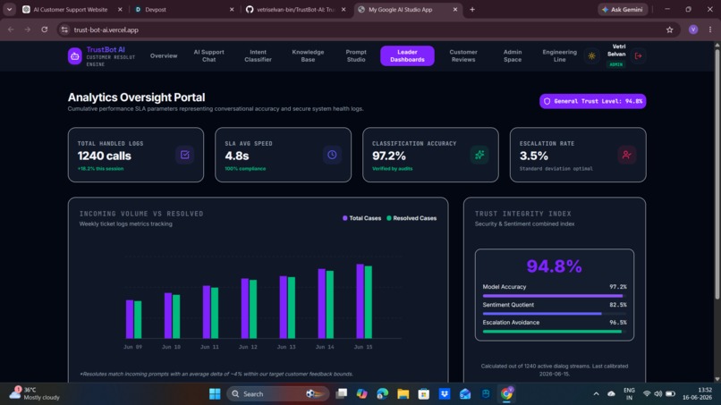Click the TrustBot AI robot logo icon
The width and height of the screenshot is (721, 405).
(74, 56)
